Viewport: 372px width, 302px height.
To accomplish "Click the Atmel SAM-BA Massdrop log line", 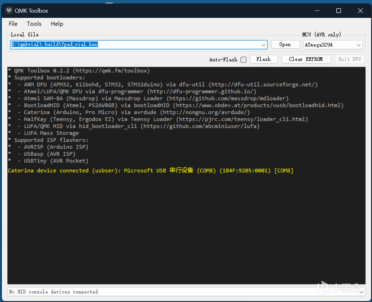I will [148, 98].
